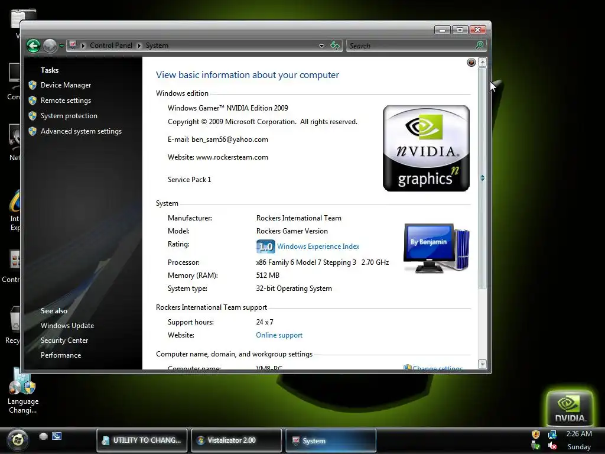Open the Start menu orb
Image resolution: width=605 pixels, height=454 pixels.
[17, 440]
